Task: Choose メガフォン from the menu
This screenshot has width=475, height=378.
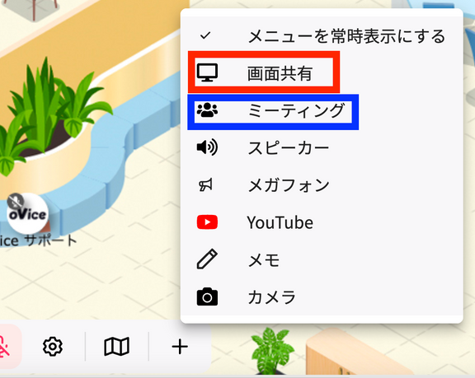Action: click(289, 185)
